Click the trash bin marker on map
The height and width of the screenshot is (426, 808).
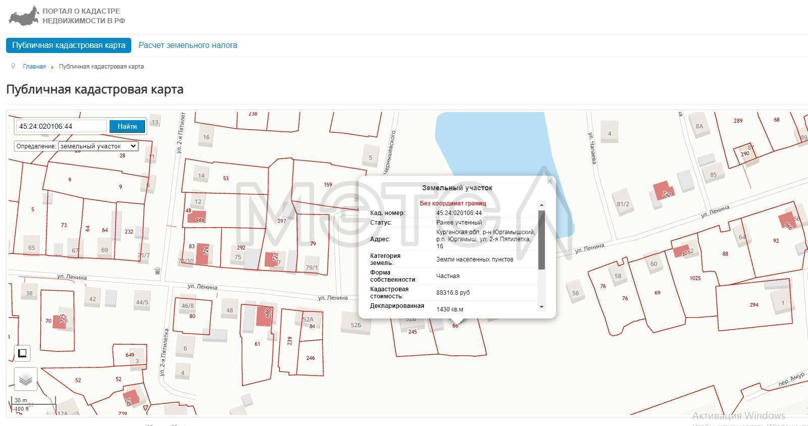158,271
